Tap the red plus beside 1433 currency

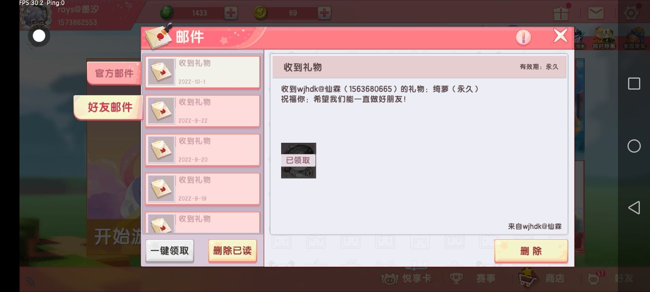click(x=231, y=13)
